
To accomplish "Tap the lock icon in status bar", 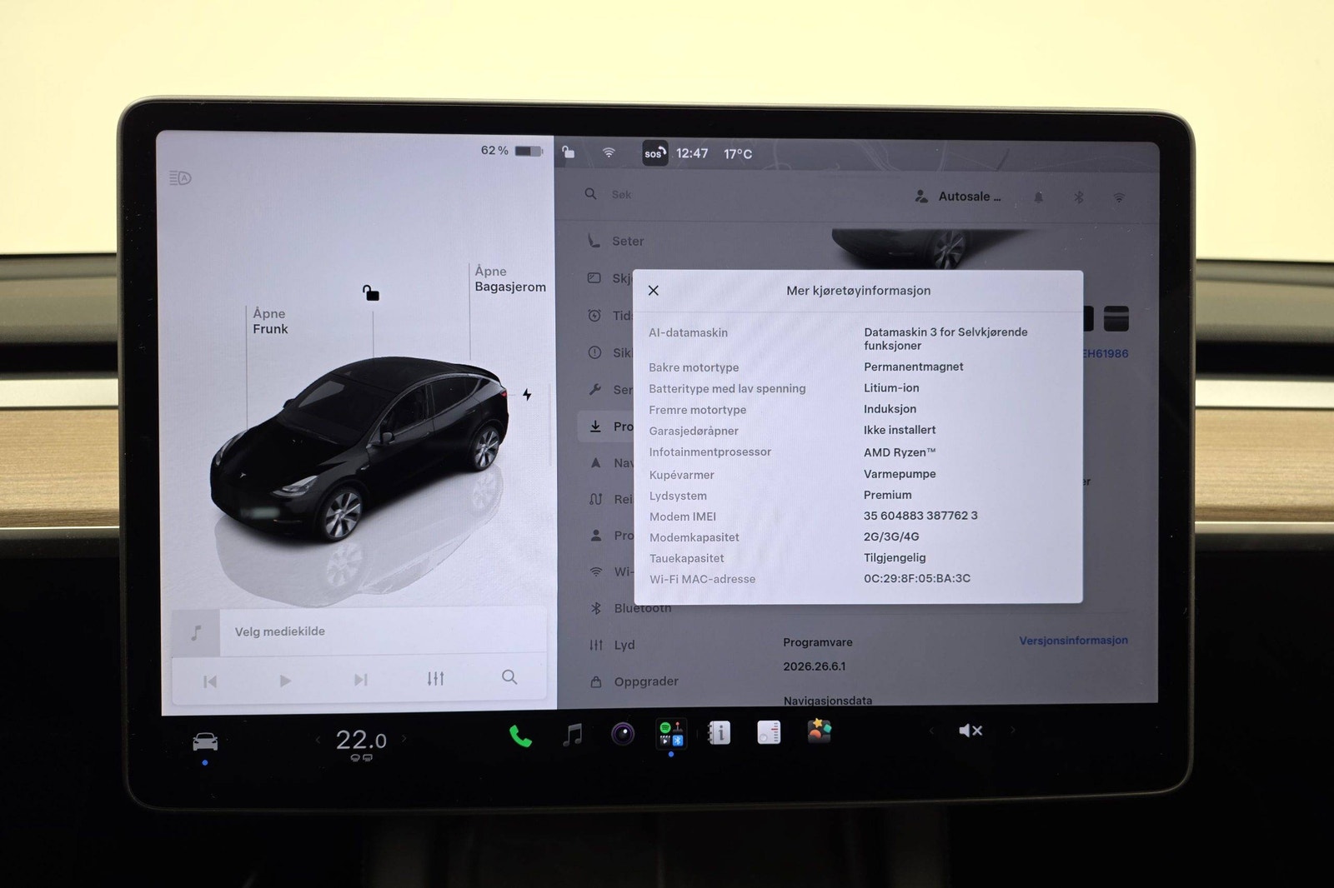I will [568, 152].
